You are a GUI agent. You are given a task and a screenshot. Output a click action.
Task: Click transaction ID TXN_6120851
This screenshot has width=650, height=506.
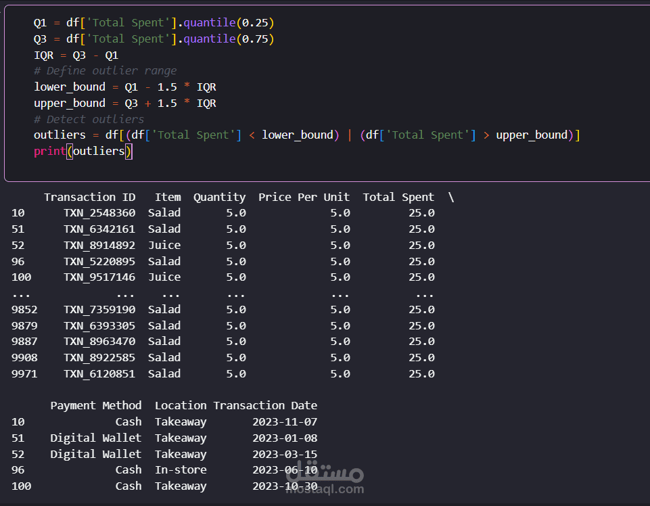pyautogui.click(x=99, y=373)
